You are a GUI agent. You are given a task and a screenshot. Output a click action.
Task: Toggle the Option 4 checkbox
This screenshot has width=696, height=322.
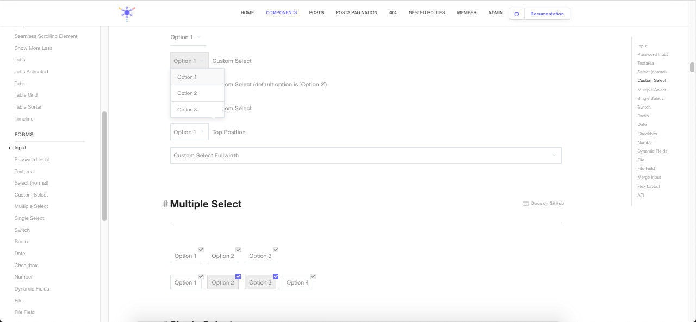tap(313, 276)
